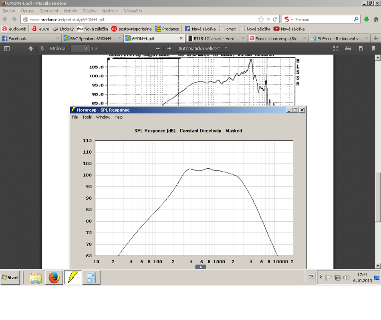Click the Seznam search magnifier
The width and height of the screenshot is (381, 320).
pyautogui.click(x=356, y=19)
